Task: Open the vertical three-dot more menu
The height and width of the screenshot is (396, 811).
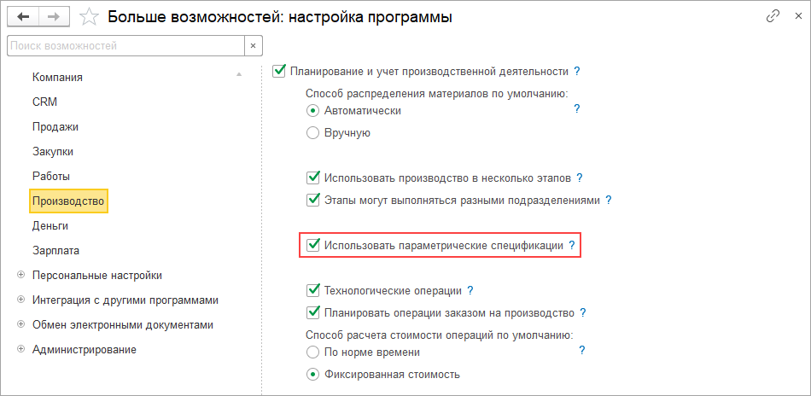Action: 794,16
